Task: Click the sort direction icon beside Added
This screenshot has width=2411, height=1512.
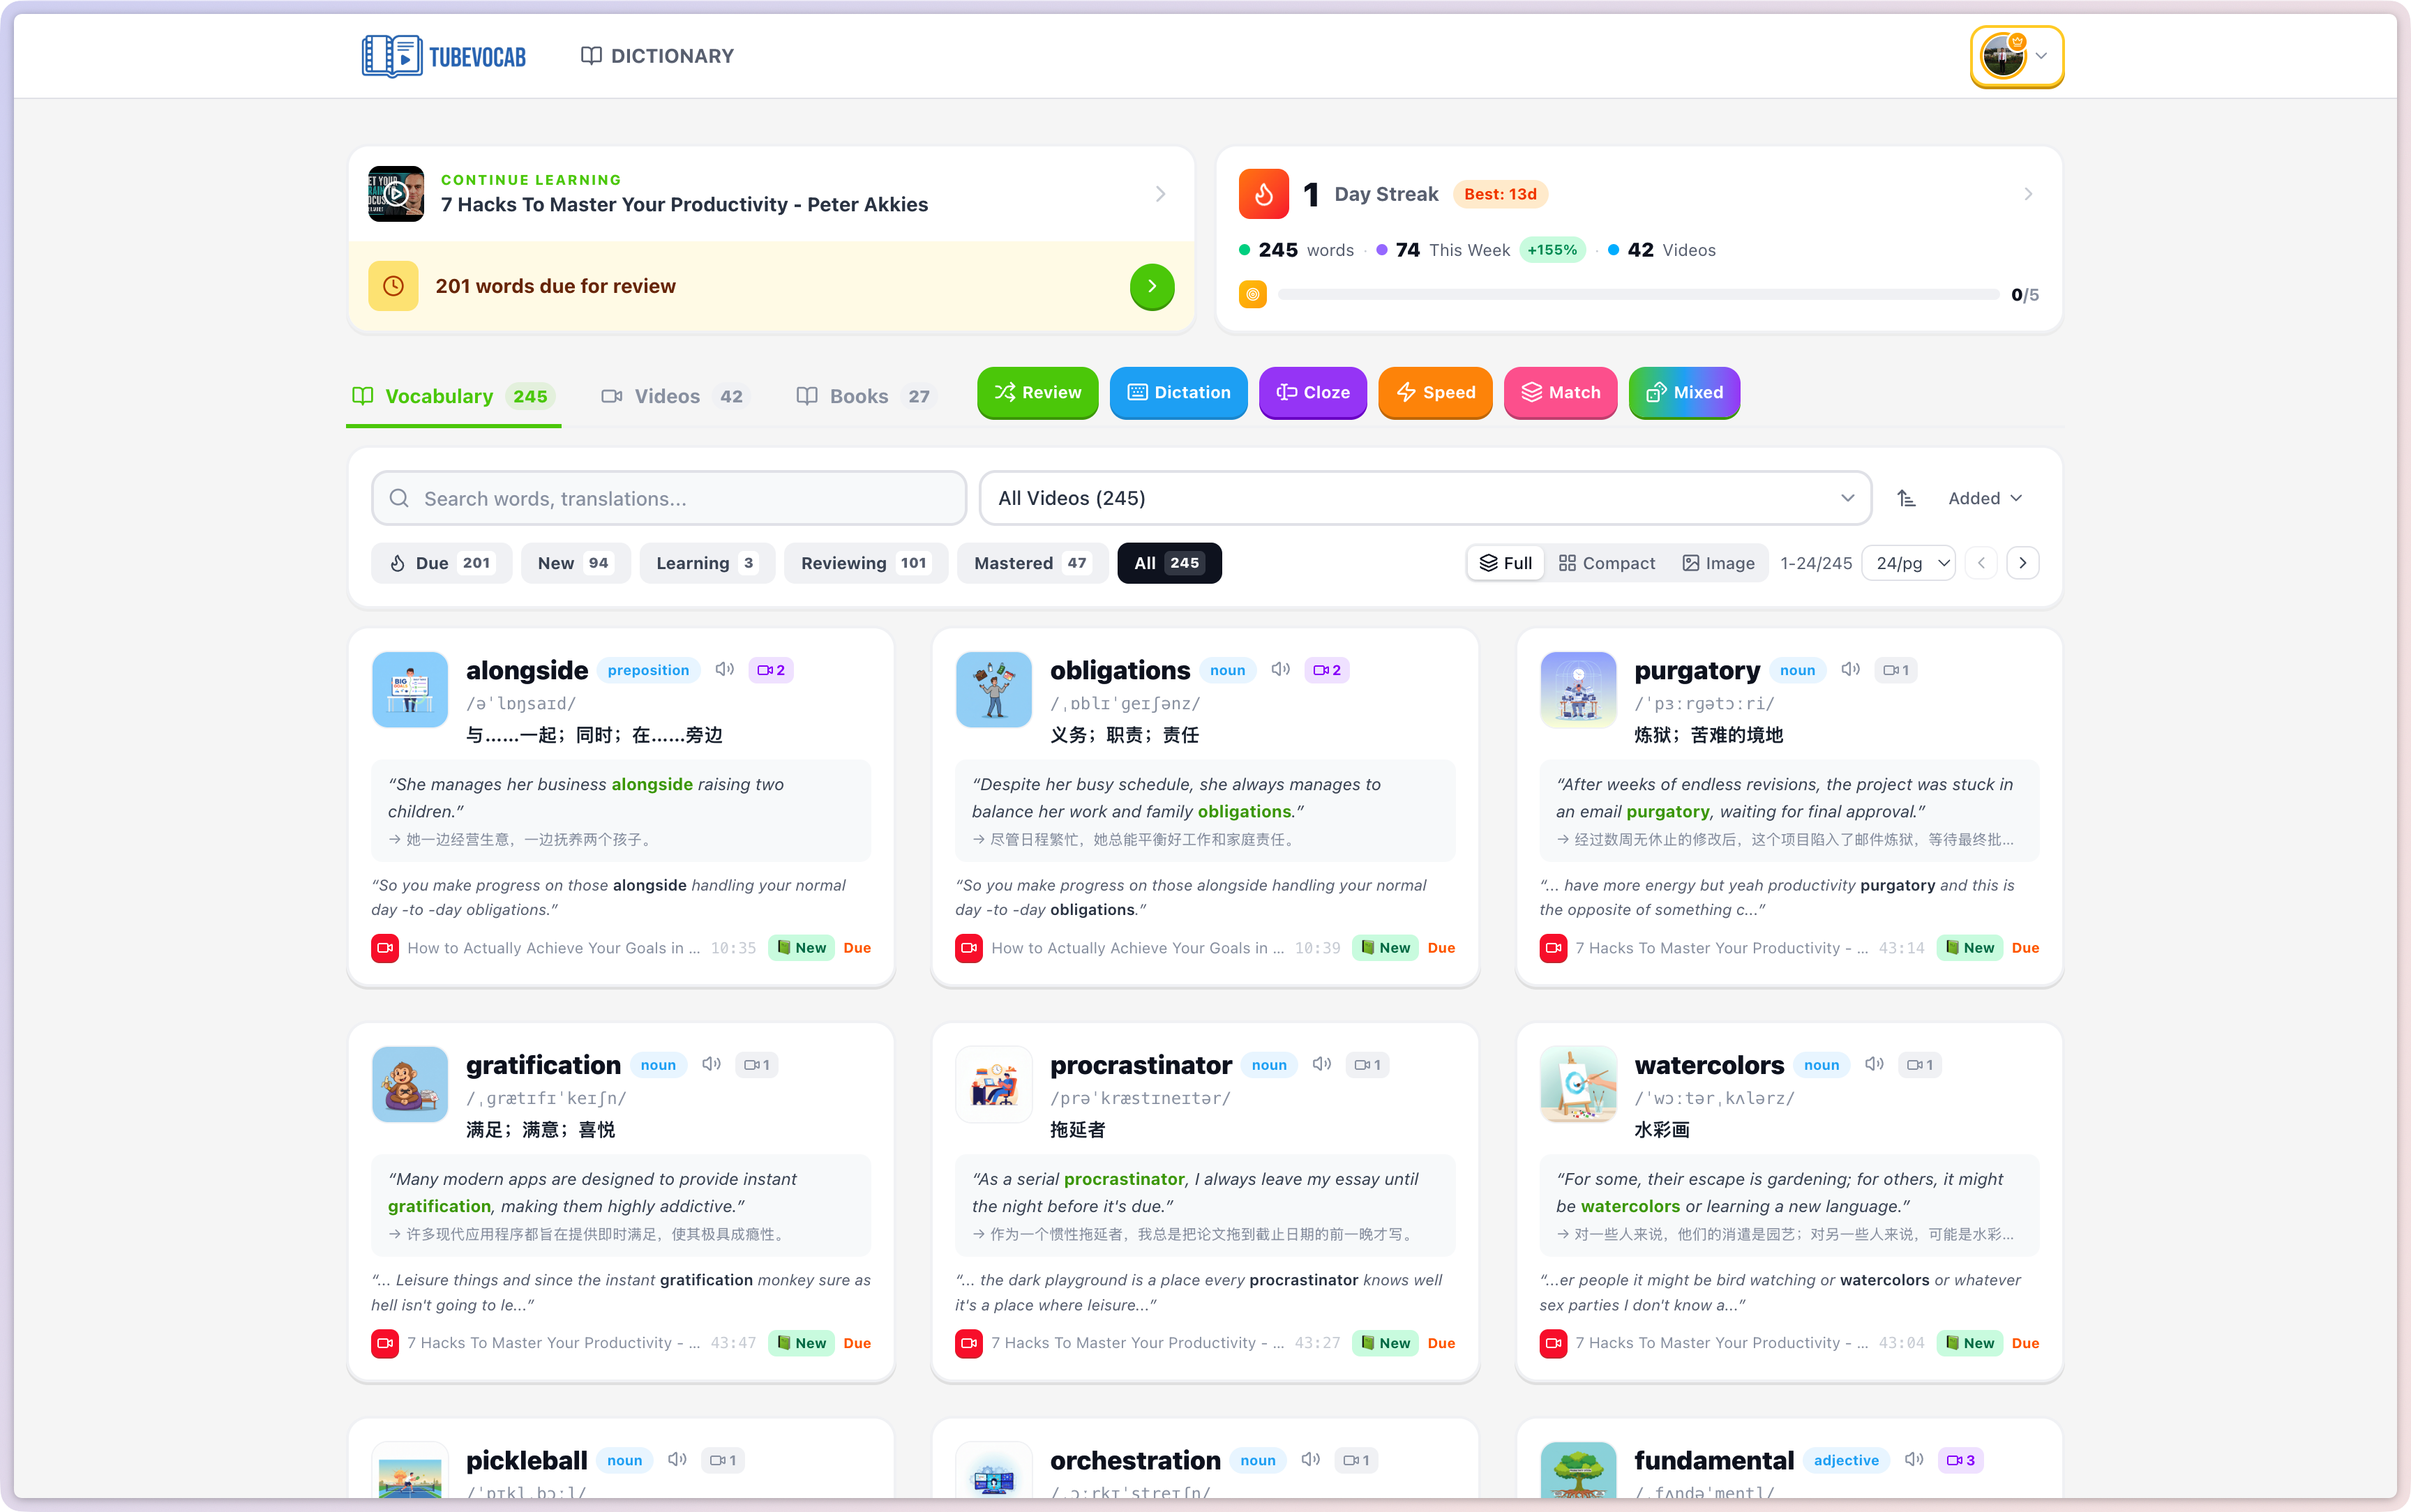Action: pyautogui.click(x=1906, y=498)
